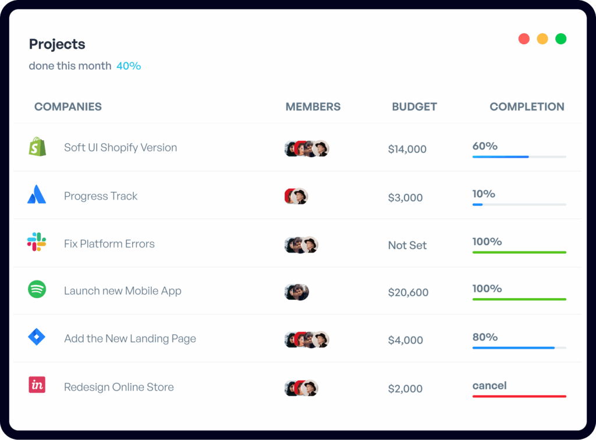596x440 pixels.
Task: Click member avatars for Fix Platform Errors
Action: point(301,245)
